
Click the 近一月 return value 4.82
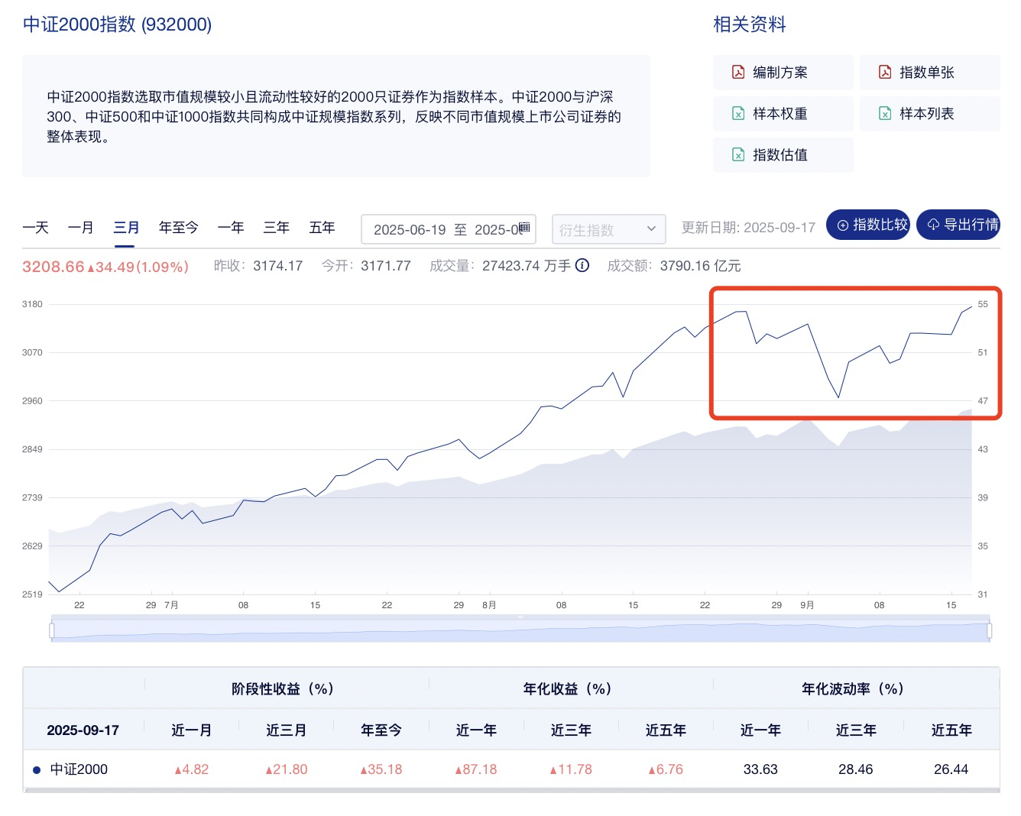[x=192, y=769]
